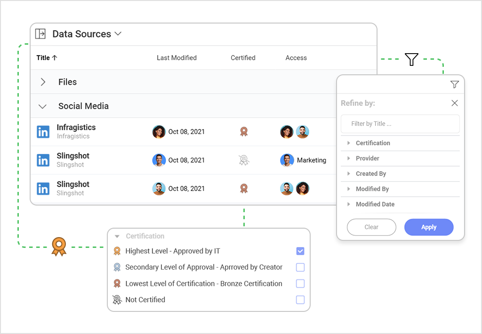Collapse the Certification popup header triangle

tap(117, 236)
